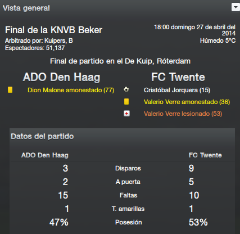Click ADO Den Haag column header in stats
The width and height of the screenshot is (240, 234).
pyautogui.click(x=45, y=155)
